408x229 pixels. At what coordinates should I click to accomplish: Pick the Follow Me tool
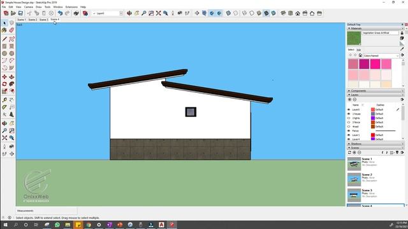(x=11, y=84)
